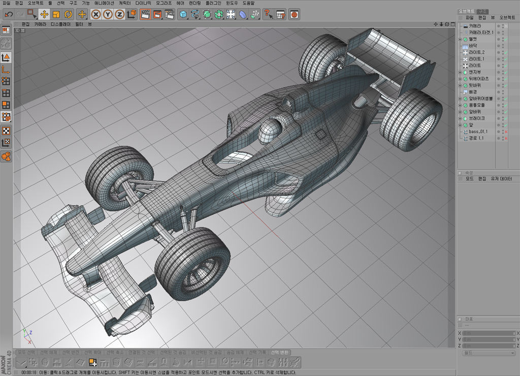Open the particle emitter icon
The image size is (520, 376).
click(255, 14)
